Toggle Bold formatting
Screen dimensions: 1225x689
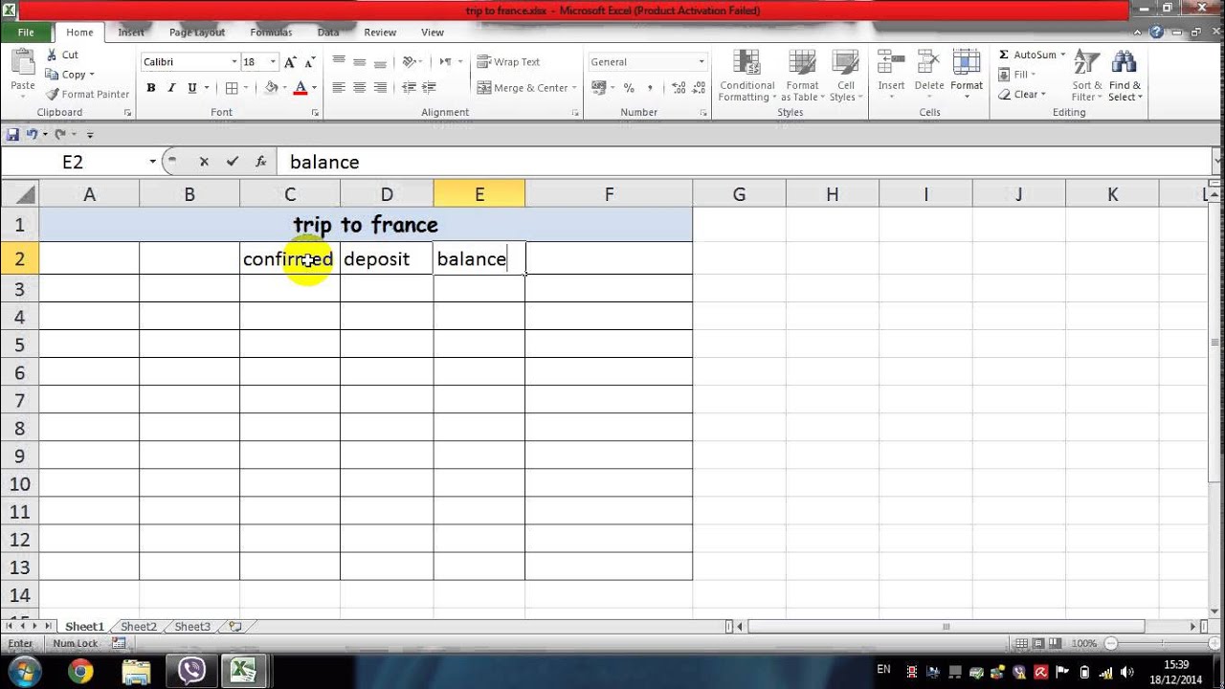click(151, 88)
